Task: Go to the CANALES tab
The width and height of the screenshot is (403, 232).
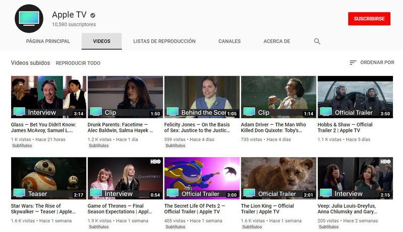Action: [x=230, y=41]
